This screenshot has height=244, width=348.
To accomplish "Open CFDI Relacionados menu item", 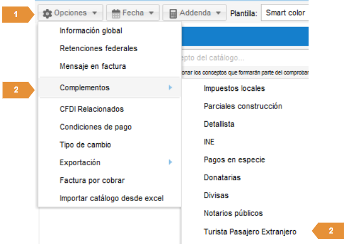I will [92, 109].
